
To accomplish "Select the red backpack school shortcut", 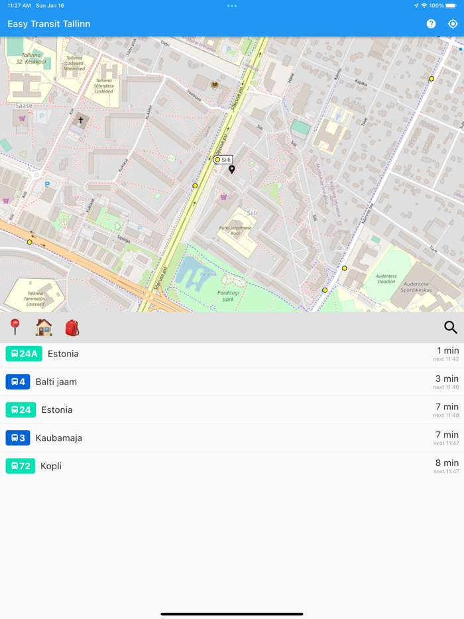I will point(72,327).
